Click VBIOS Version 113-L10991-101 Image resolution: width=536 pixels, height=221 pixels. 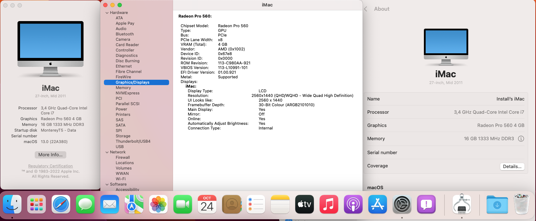pos(233,68)
